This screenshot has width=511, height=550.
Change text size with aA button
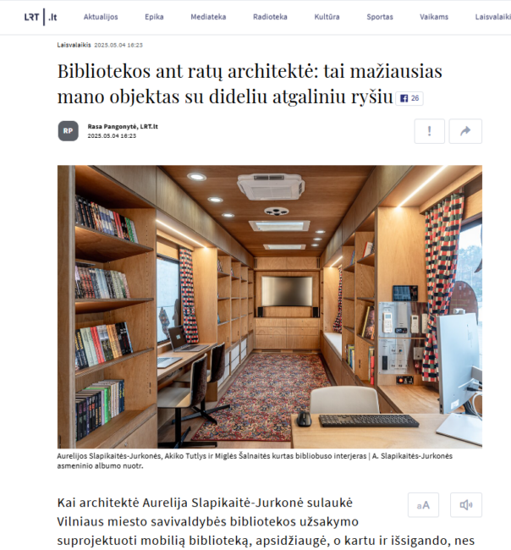click(423, 505)
